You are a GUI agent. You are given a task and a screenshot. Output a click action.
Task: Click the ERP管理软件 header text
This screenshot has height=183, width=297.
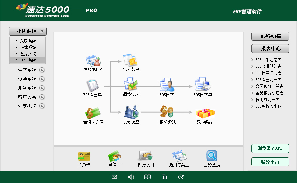tap(247, 12)
